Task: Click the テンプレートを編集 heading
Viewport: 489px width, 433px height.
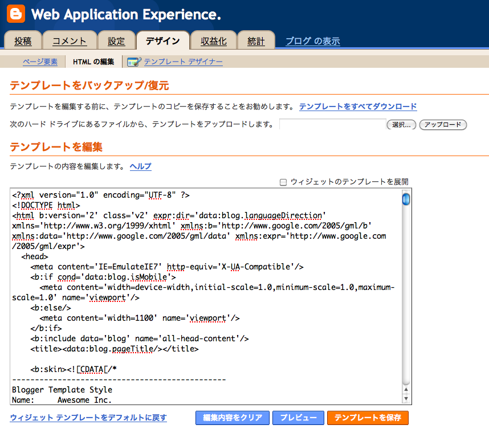Action: tap(56, 147)
